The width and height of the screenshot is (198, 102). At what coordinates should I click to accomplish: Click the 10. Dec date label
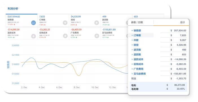(x=95, y=87)
